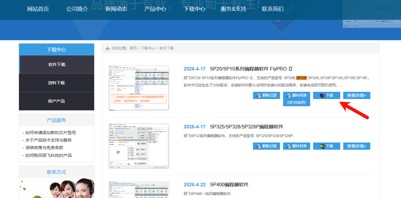Open 下载中心 navigation item
The width and height of the screenshot is (401, 198).
pyautogui.click(x=194, y=9)
